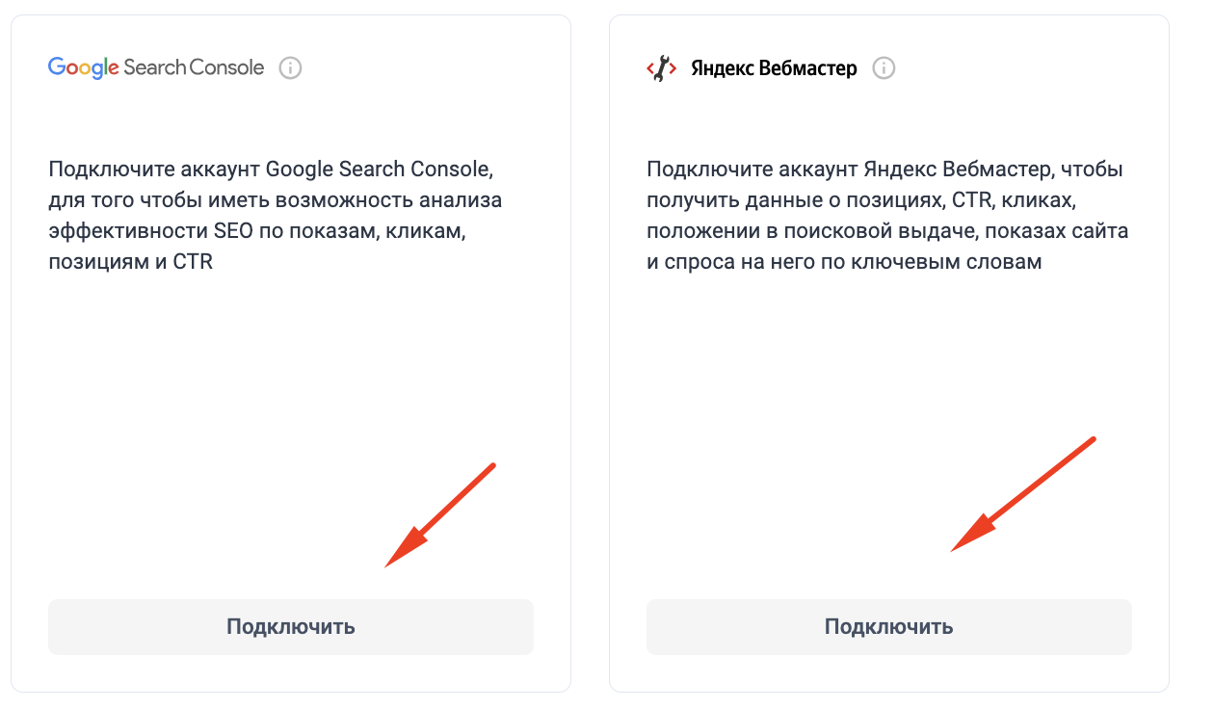This screenshot has height=709, width=1214.
Task: Click "показам, кликам" phrase in Google description
Action: 390,231
